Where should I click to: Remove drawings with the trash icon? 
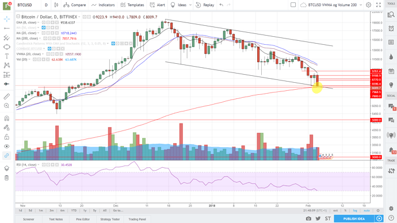tap(7, 178)
